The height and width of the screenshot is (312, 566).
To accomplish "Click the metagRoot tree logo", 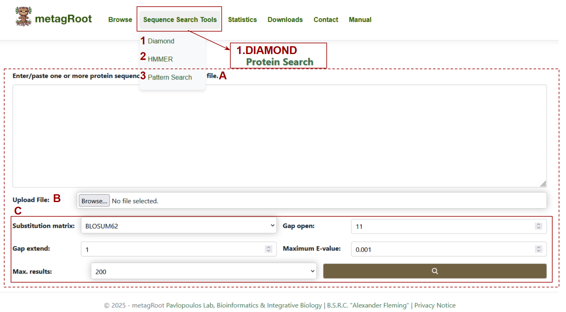I will tap(23, 17).
